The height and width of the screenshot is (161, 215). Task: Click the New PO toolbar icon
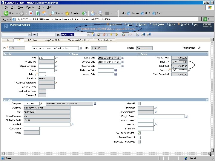tap(93, 35)
